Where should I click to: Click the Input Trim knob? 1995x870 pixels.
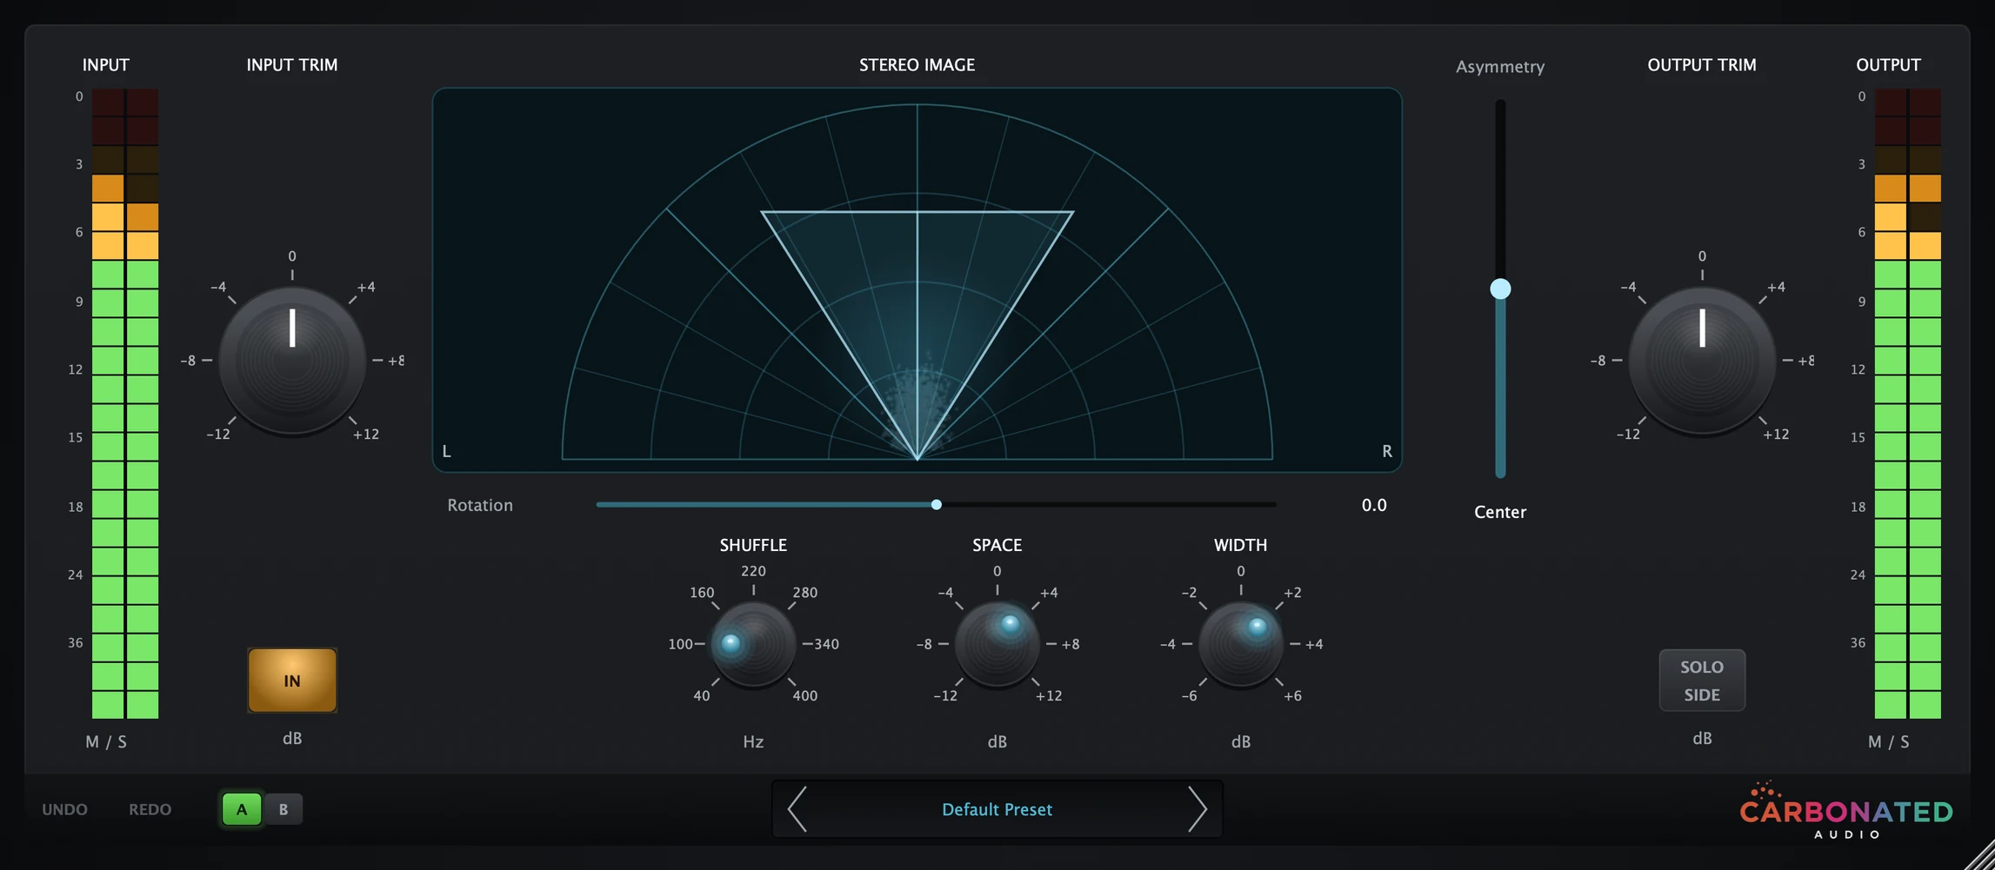(x=292, y=360)
